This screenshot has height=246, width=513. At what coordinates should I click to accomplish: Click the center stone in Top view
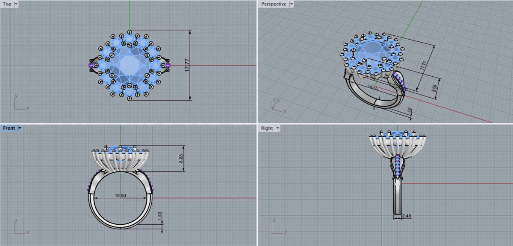[x=129, y=65]
